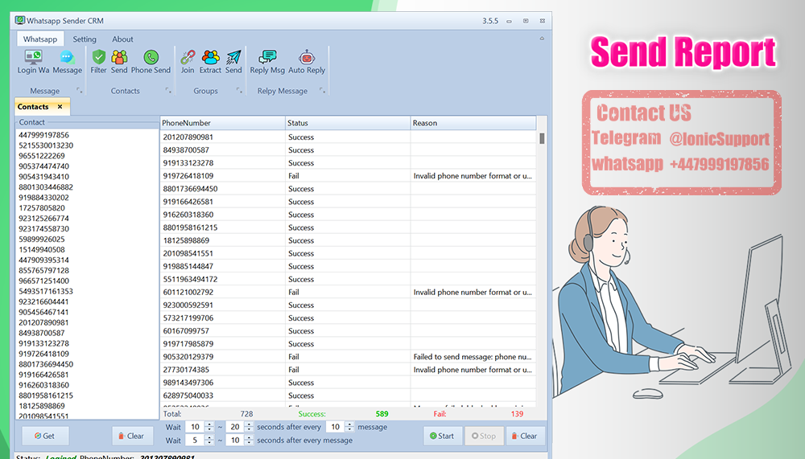
Task: Expand the Contacts group launcher
Action: (168, 90)
